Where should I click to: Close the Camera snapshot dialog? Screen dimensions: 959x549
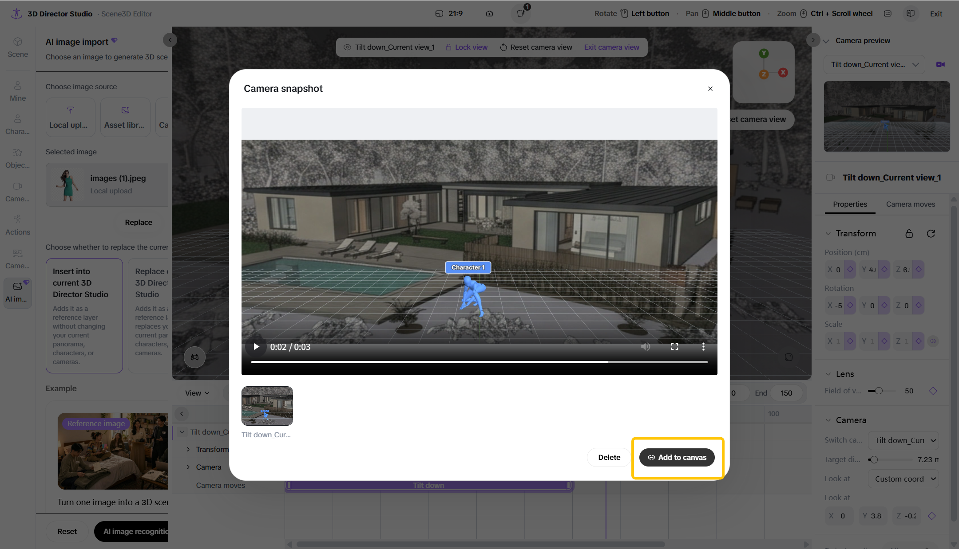pyautogui.click(x=710, y=89)
